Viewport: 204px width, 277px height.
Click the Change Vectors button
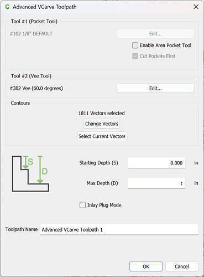[102, 124]
